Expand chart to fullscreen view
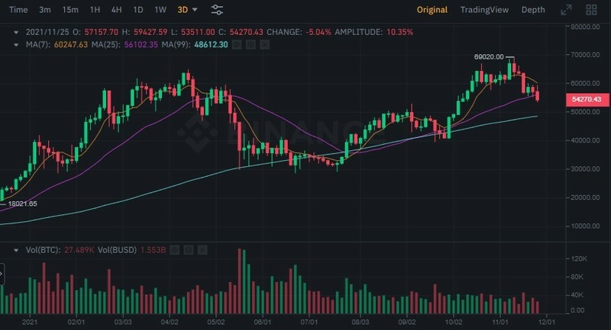611x330 pixels. click(x=566, y=10)
